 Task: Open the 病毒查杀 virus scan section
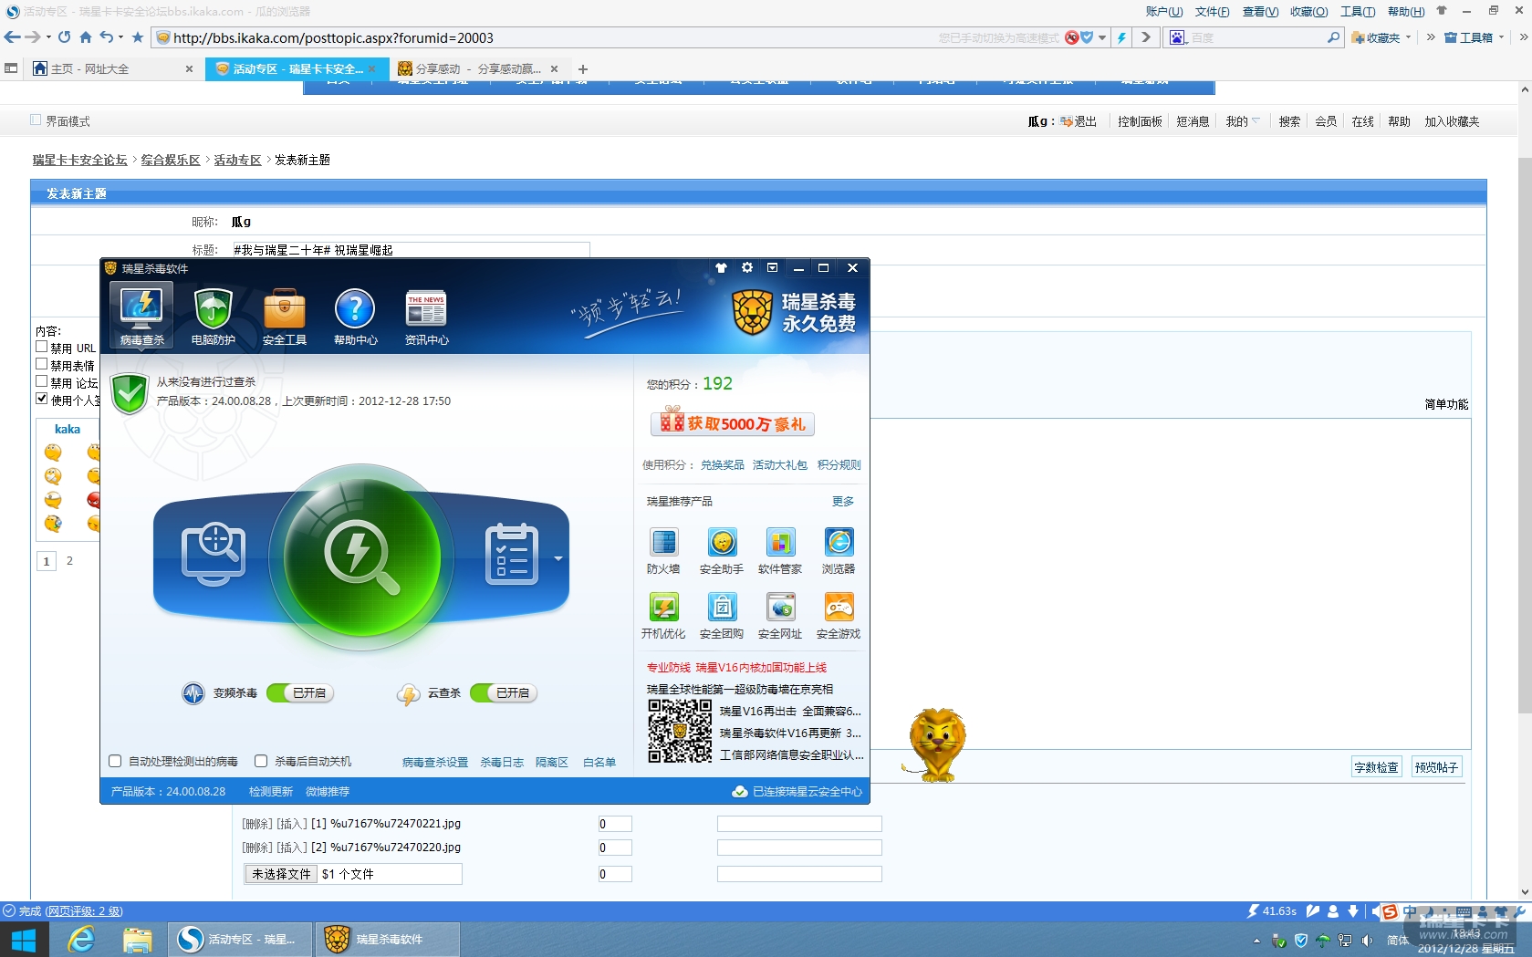(141, 316)
